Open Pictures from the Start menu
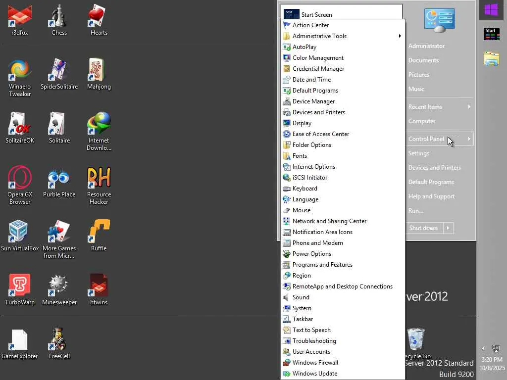Image resolution: width=507 pixels, height=380 pixels. point(419,75)
